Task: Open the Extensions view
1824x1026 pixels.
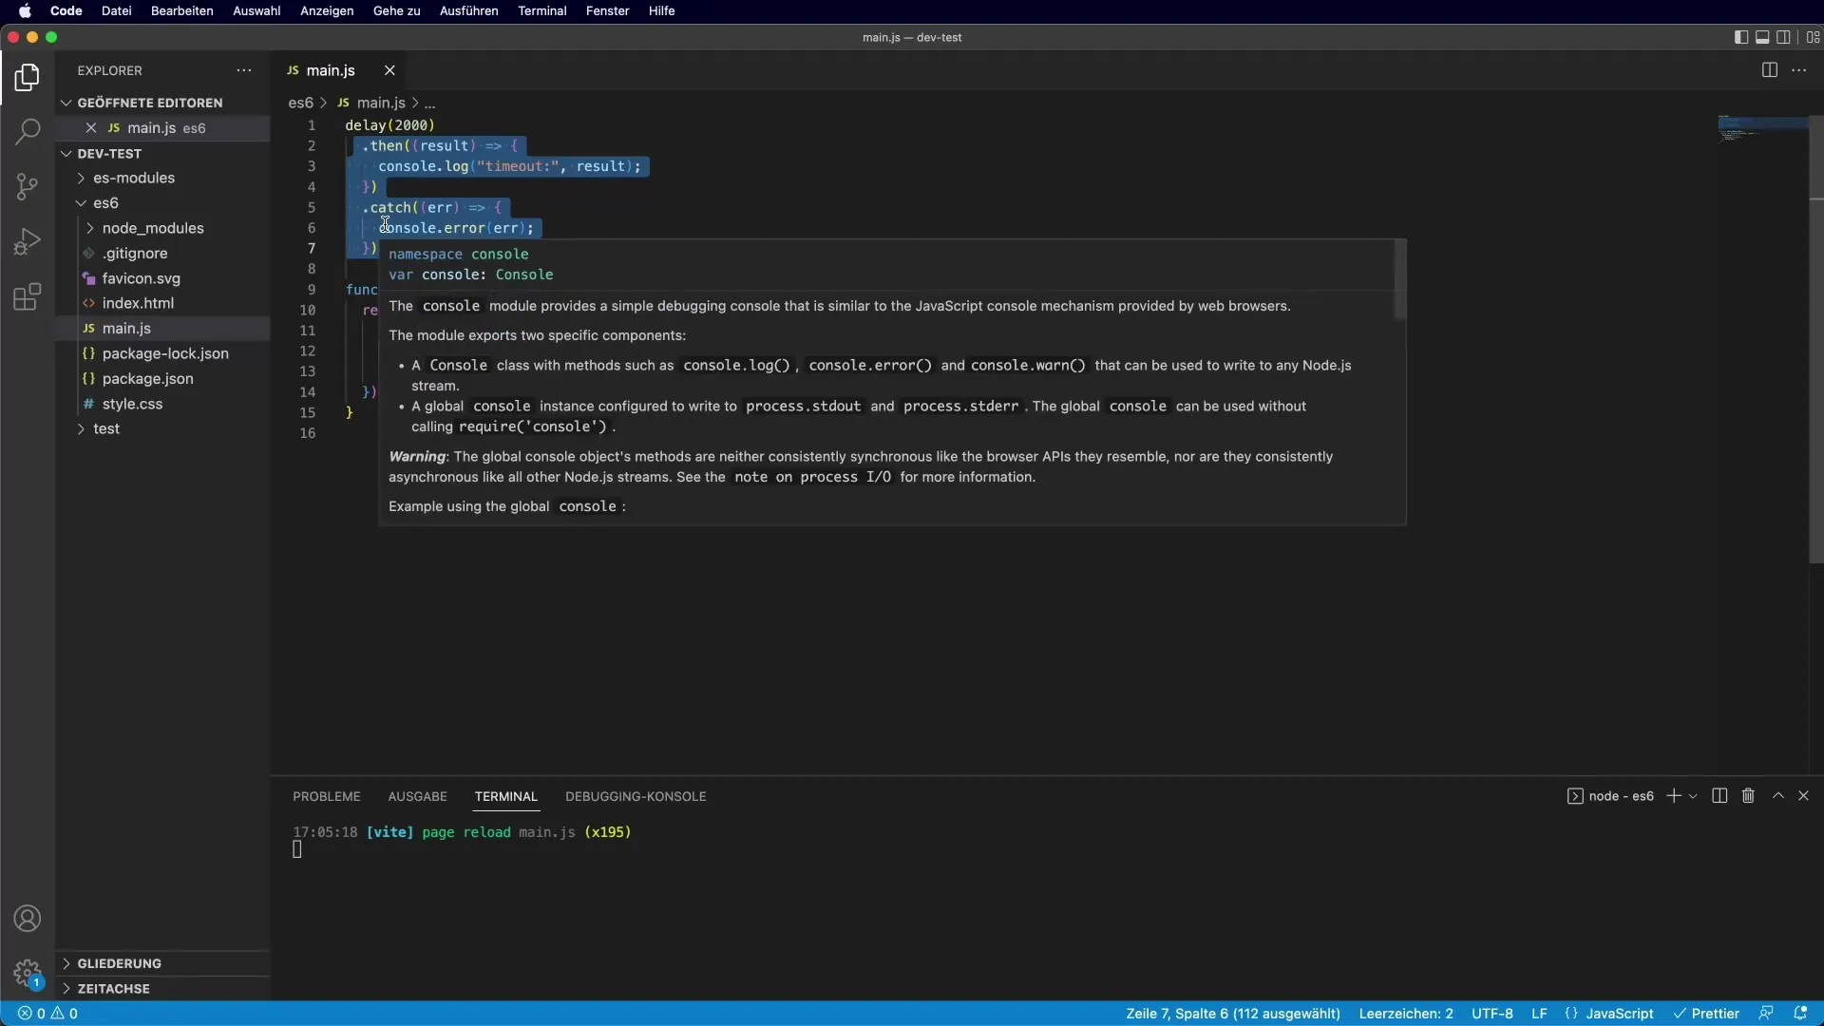Action: coord(28,296)
